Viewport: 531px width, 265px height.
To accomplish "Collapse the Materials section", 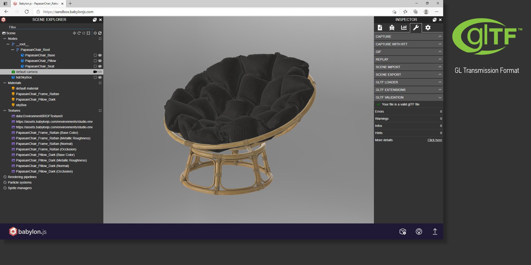I will [5, 83].
